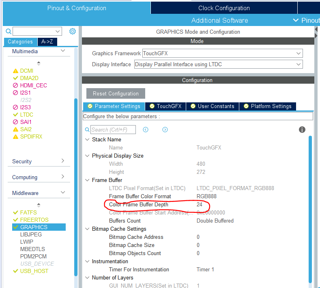The height and width of the screenshot is (288, 320).
Task: Open the categories settings gear icon
Action: (73, 31)
